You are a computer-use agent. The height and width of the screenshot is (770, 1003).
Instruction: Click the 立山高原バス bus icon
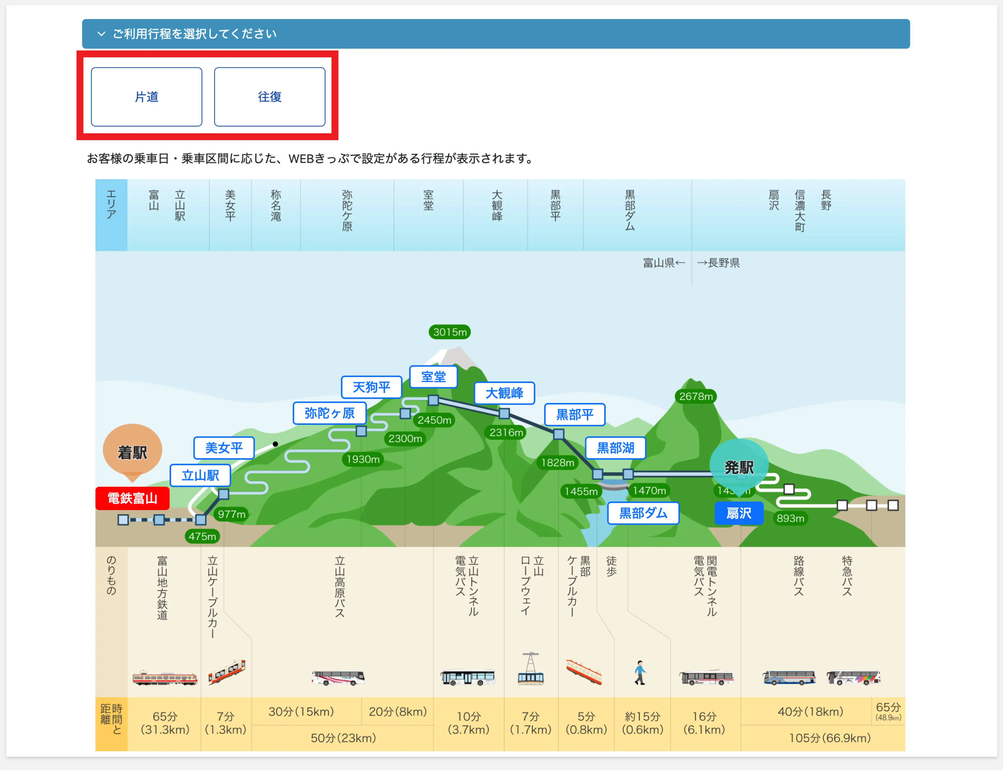338,677
